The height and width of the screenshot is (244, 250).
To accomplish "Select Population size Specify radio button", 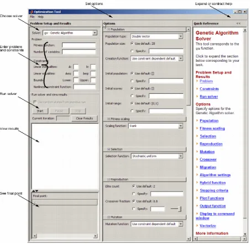I will pyautogui.click(x=132, y=51).
